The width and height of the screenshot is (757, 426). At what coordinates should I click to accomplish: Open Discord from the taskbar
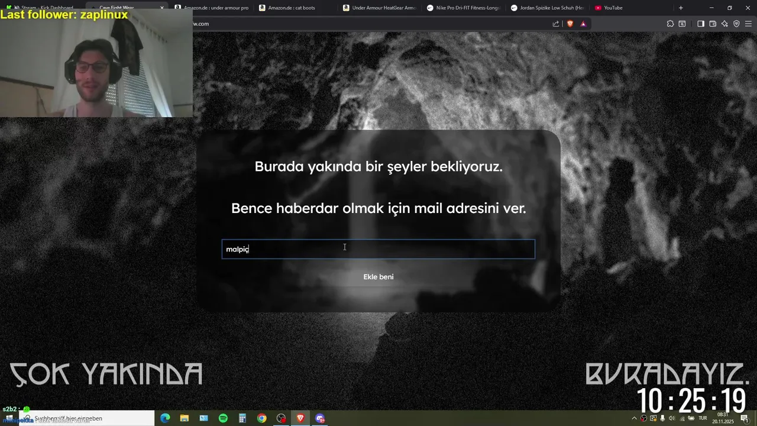pos(320,418)
